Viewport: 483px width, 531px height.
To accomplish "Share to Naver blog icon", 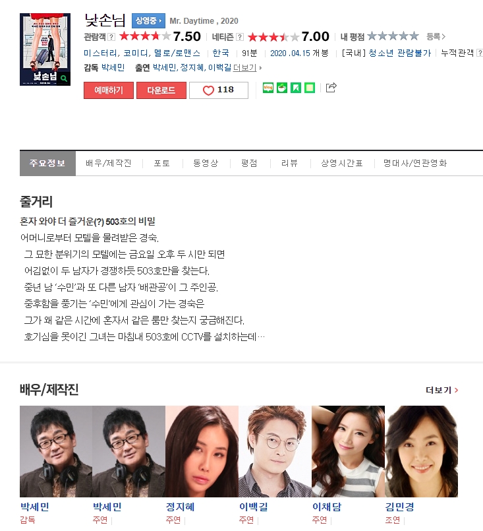I will tap(268, 88).
